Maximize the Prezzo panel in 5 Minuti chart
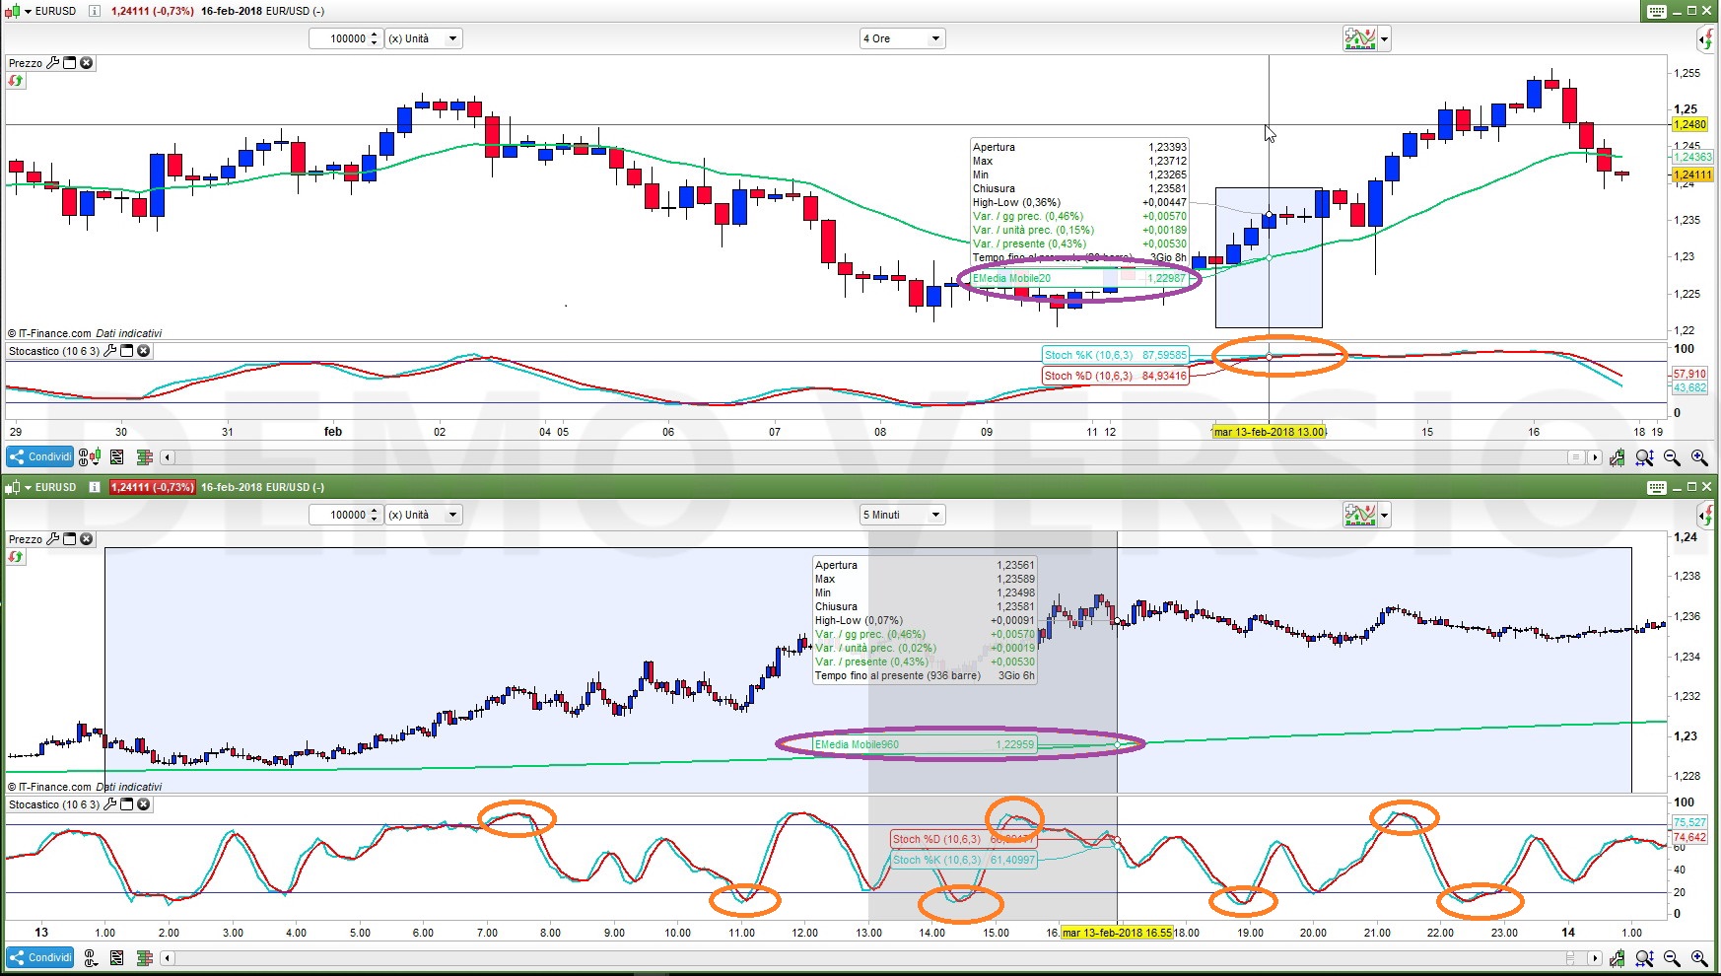The image size is (1721, 976). [70, 539]
